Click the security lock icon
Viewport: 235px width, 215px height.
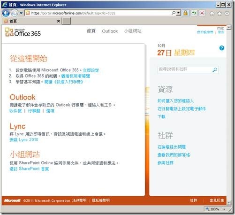pyautogui.click(x=185, y=13)
